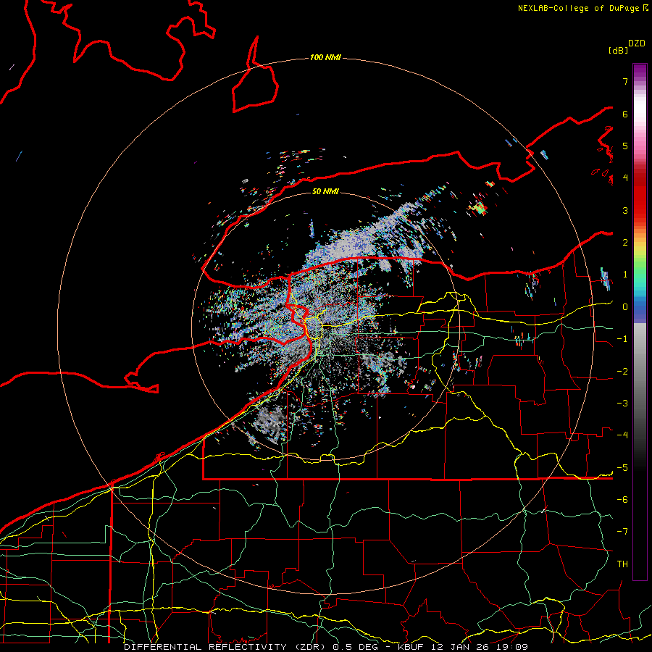Viewport: 652px width, 652px height.
Task: Click the -2 dB mark on color scale
Action: (622, 372)
